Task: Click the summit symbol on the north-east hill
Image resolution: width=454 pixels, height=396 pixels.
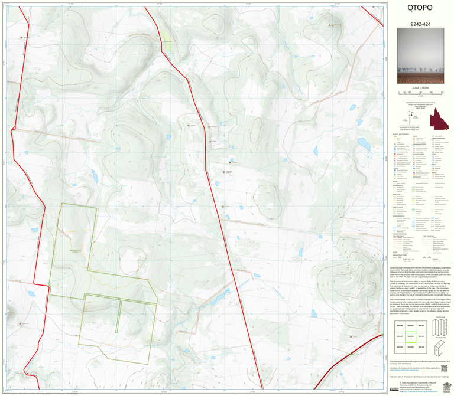Action: click(330, 25)
